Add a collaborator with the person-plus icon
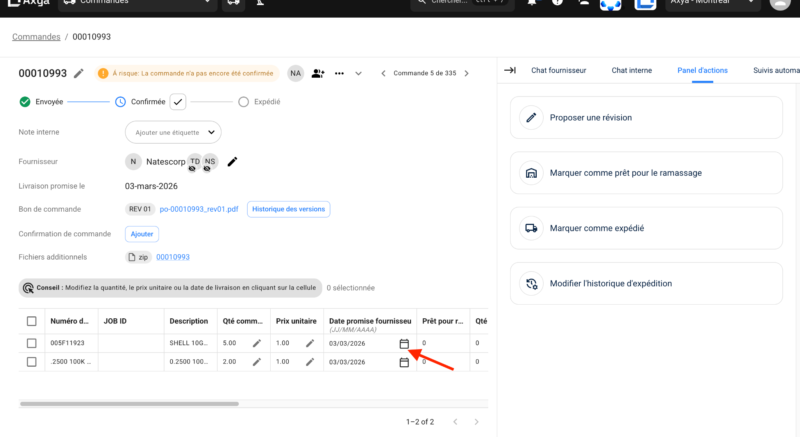 pos(318,73)
